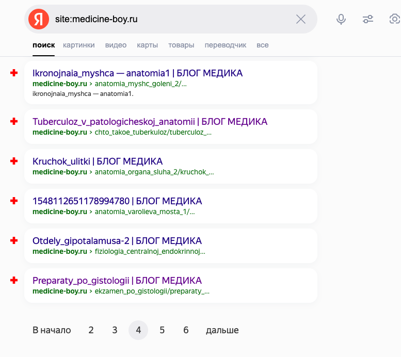Open the 1548112651178994780 result link
The height and width of the screenshot is (357, 401).
tap(117, 201)
